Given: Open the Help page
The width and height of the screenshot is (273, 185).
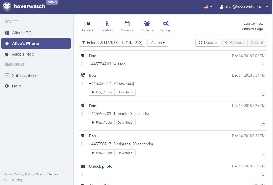Looking at the screenshot, I should click(x=16, y=86).
